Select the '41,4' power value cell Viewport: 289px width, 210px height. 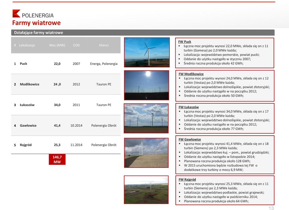pos(57,126)
